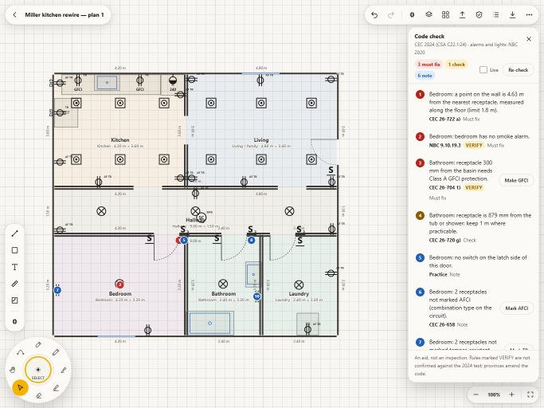This screenshot has width=544, height=408.
Task: Select the Kitchen room label
Action: [120, 140]
